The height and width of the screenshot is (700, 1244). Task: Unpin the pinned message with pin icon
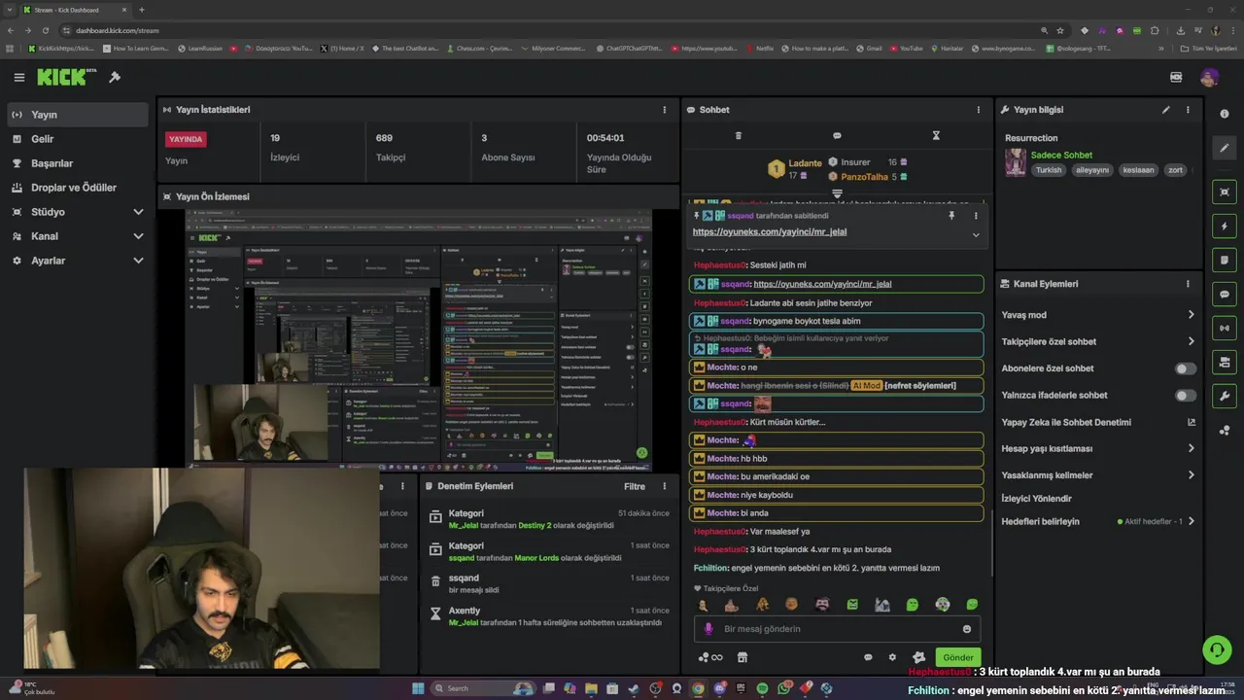951,216
